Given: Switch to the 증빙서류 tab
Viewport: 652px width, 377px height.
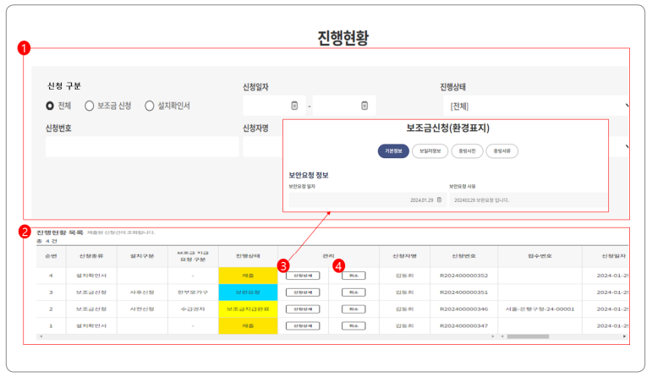Looking at the screenshot, I should point(501,150).
